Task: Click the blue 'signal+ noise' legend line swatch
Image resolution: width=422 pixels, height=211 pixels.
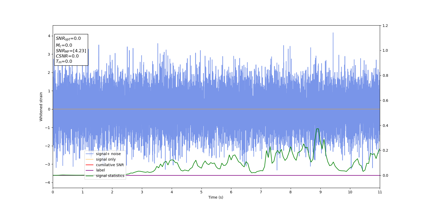Action: [x=90, y=154]
